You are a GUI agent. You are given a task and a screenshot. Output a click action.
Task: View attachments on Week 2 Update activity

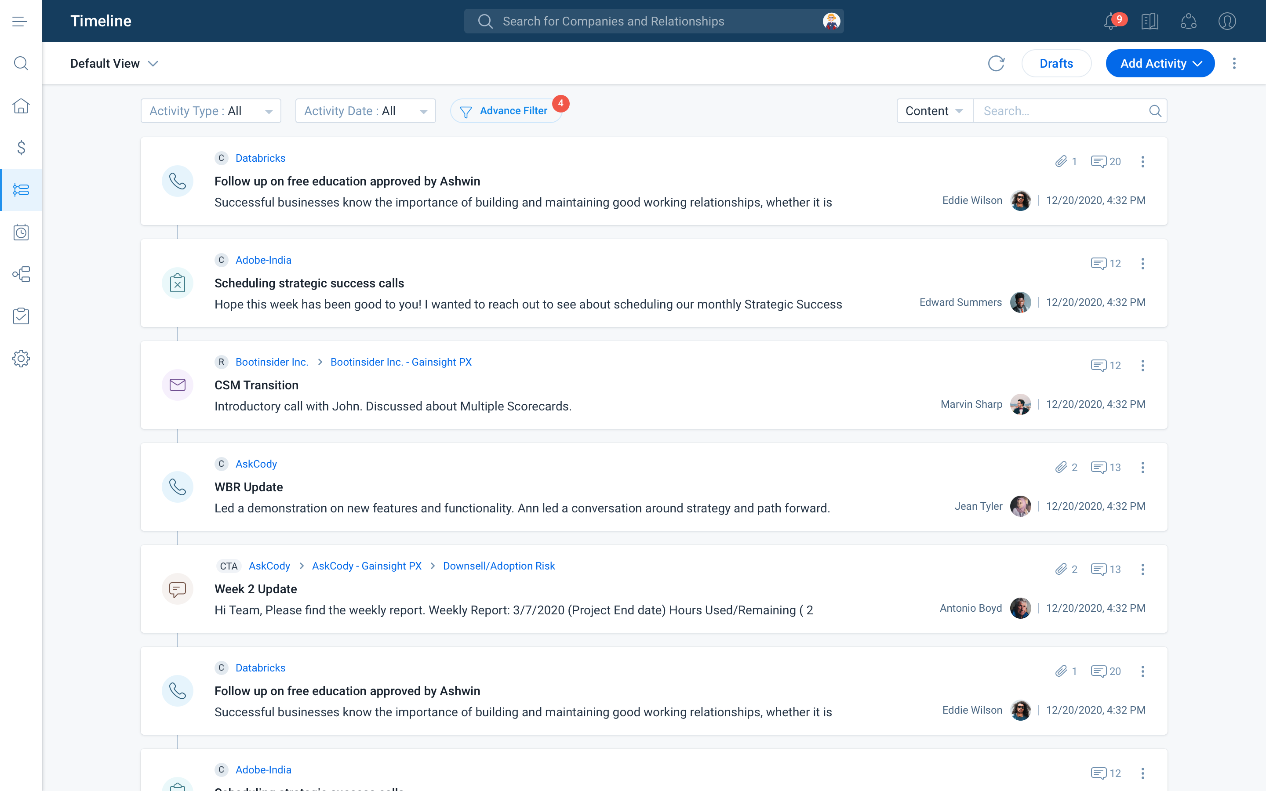tap(1066, 570)
